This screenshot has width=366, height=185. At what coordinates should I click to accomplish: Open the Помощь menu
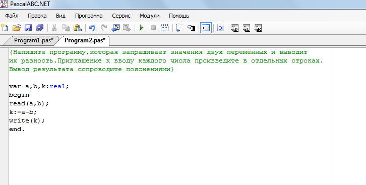pyautogui.click(x=179, y=16)
